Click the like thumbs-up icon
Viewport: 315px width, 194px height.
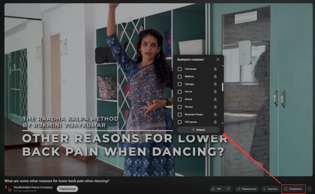214,189
